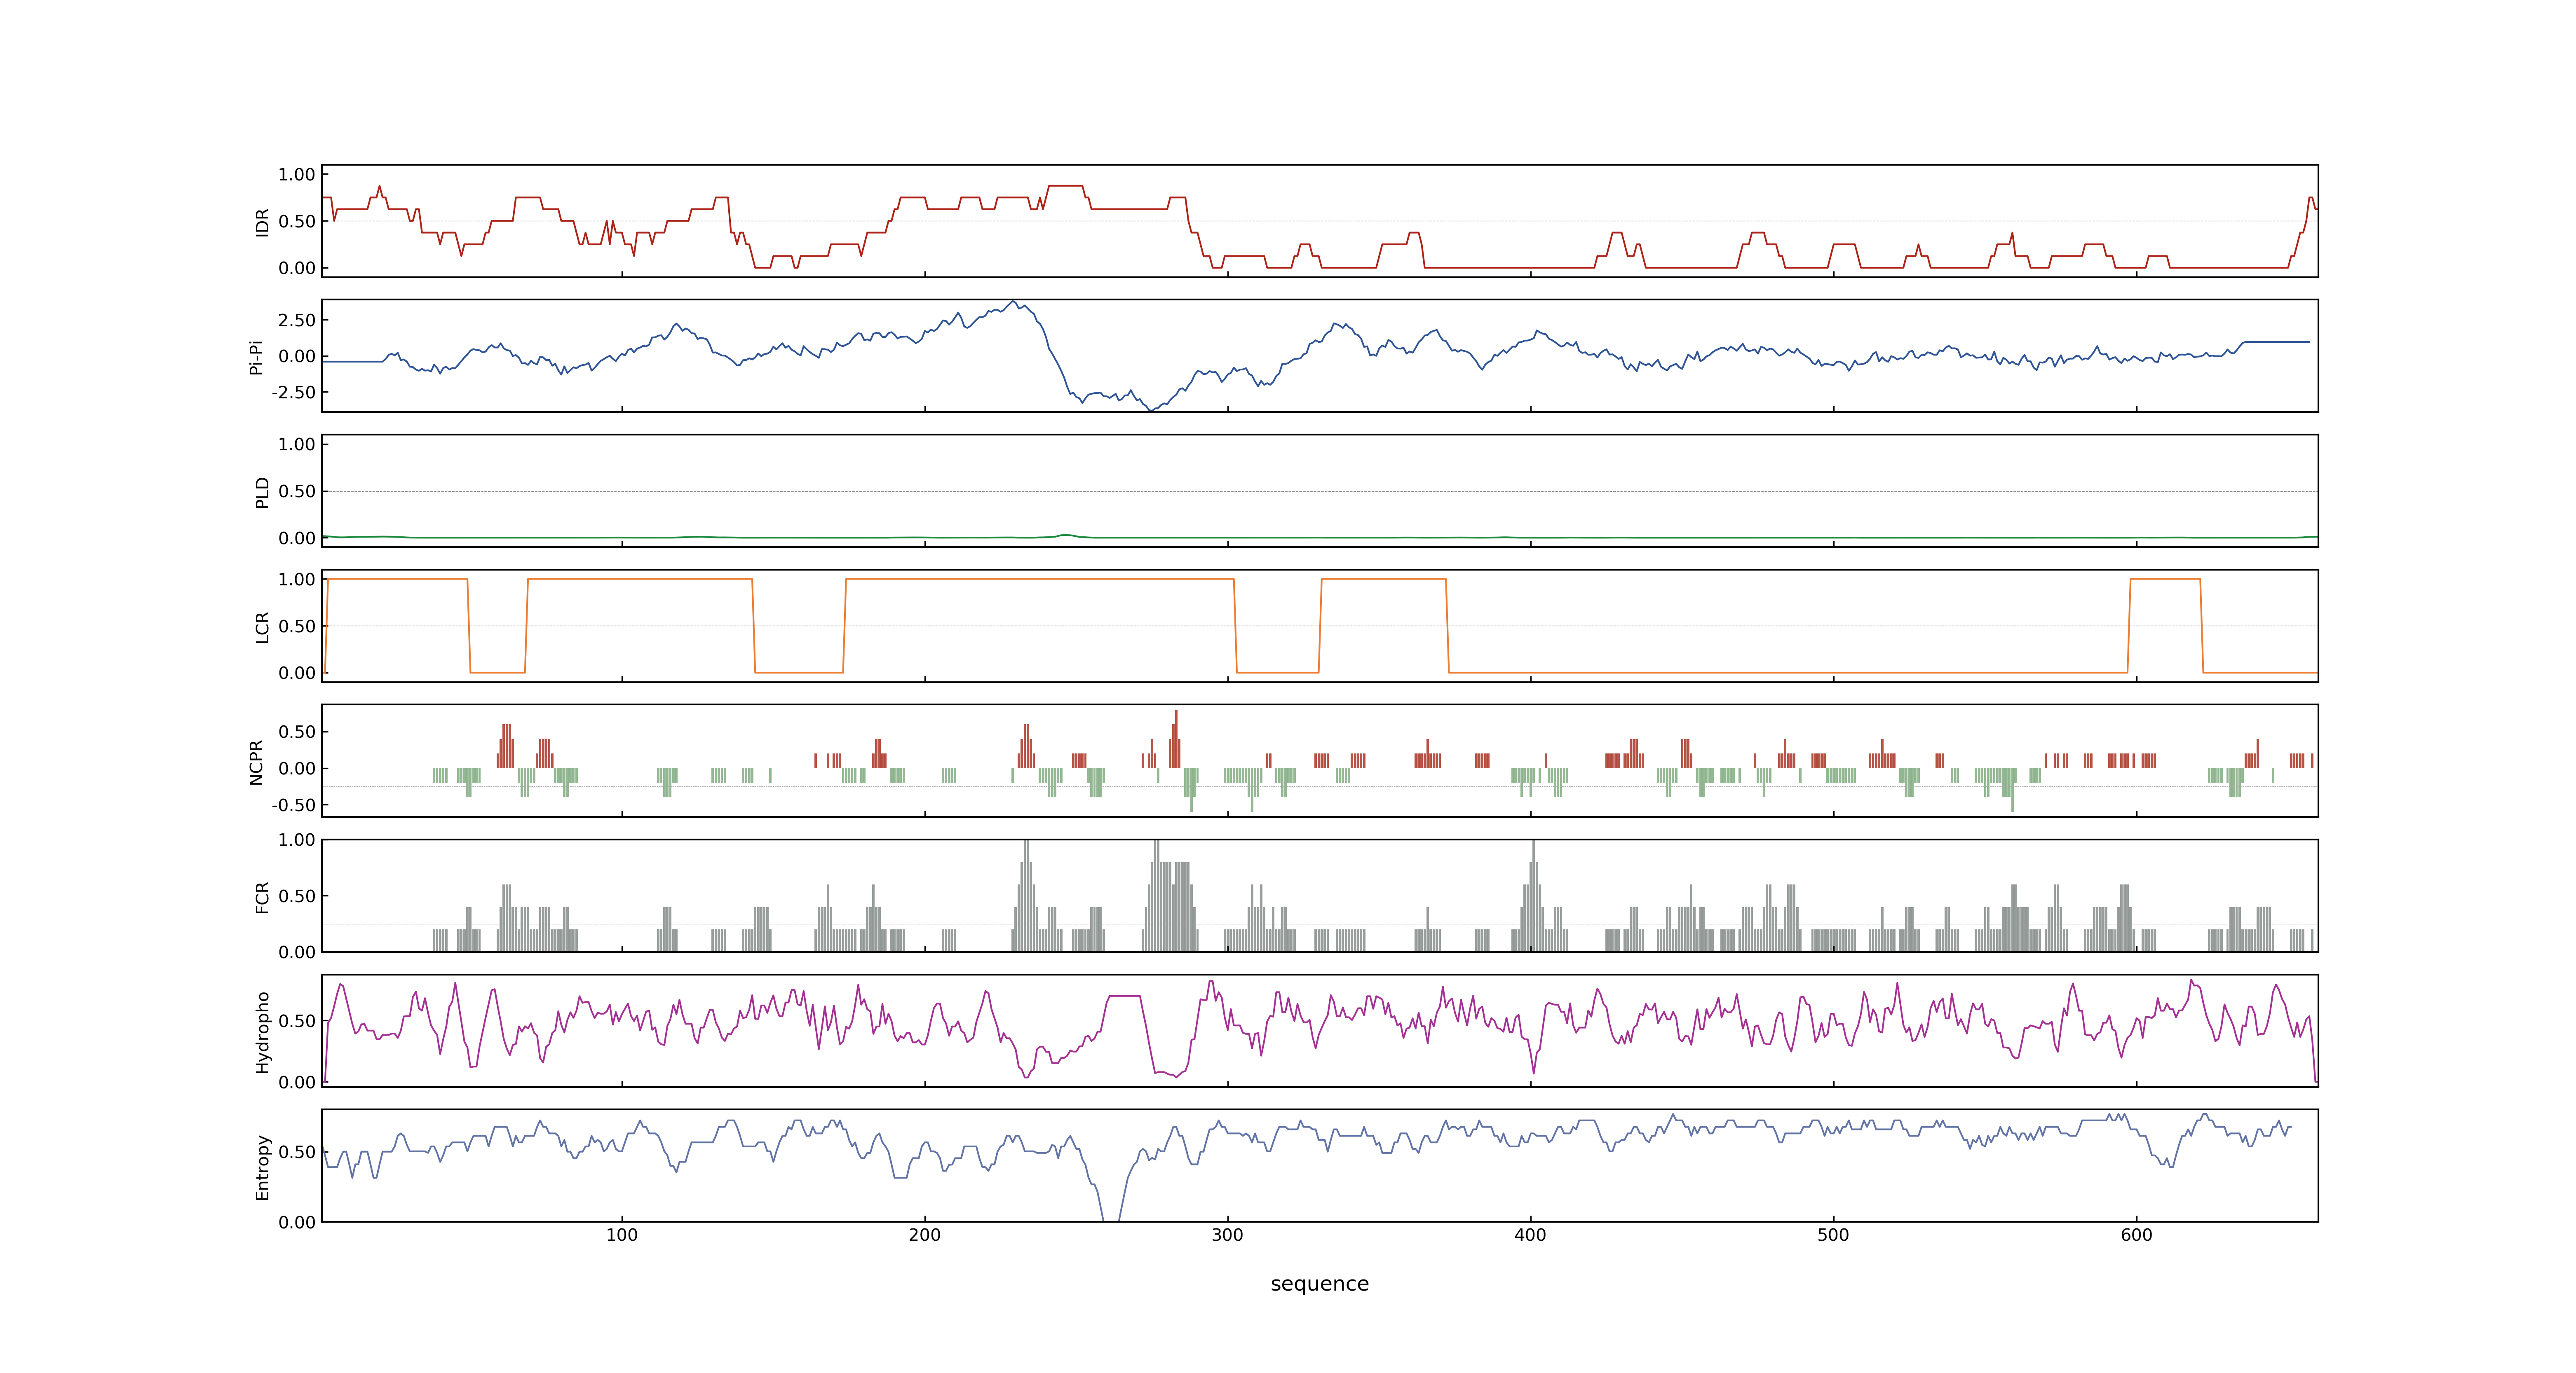Click the Pi-Pi y-axis label

coord(256,357)
